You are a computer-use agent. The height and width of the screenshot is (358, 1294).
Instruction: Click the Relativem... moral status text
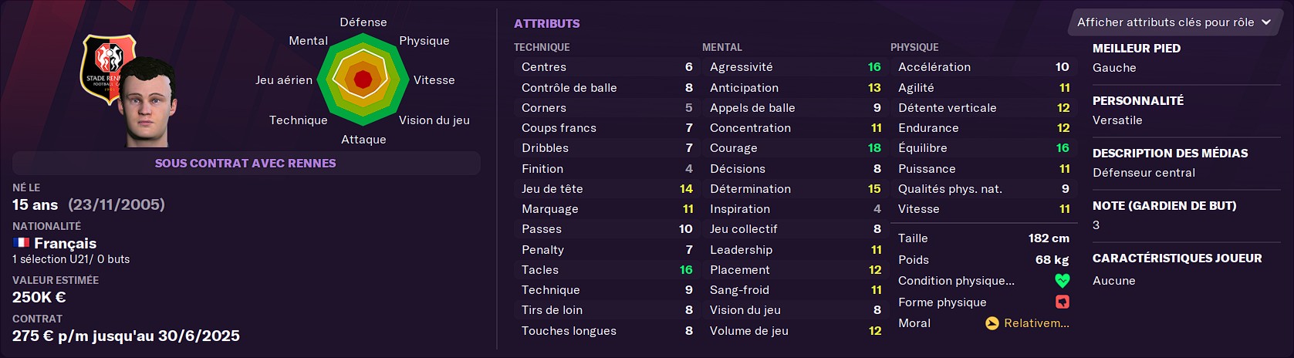(1036, 323)
